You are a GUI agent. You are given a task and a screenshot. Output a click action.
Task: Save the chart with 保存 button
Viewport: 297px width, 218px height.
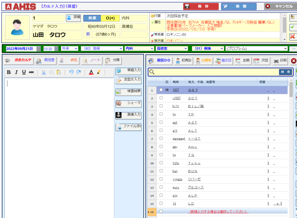coord(201,6)
